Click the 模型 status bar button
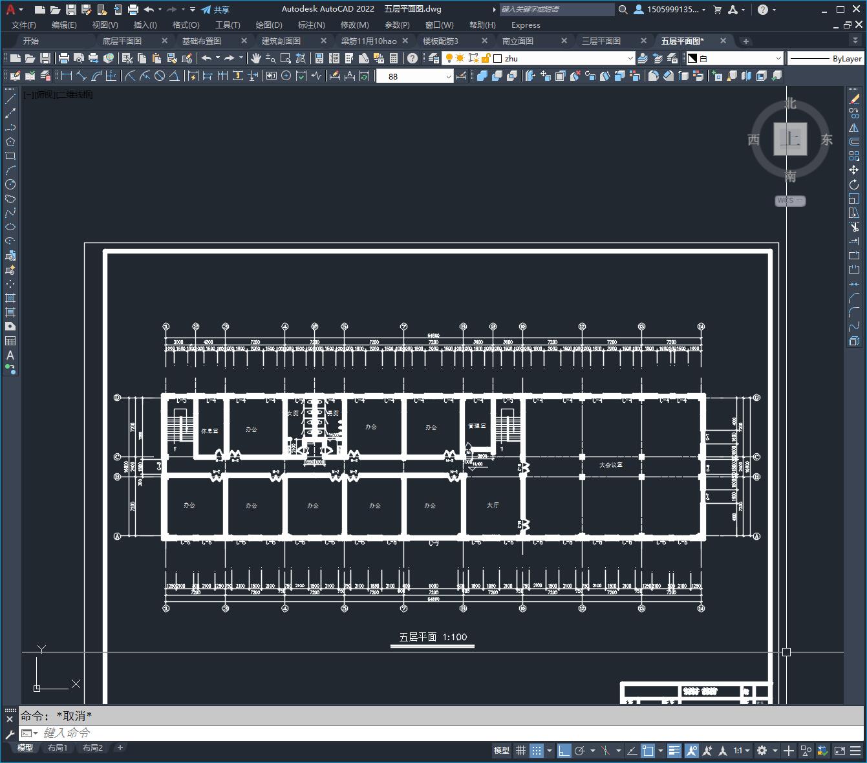 [x=502, y=751]
